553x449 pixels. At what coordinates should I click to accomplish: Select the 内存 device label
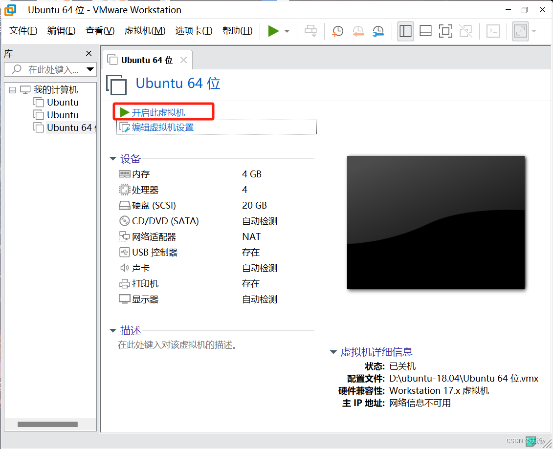141,174
